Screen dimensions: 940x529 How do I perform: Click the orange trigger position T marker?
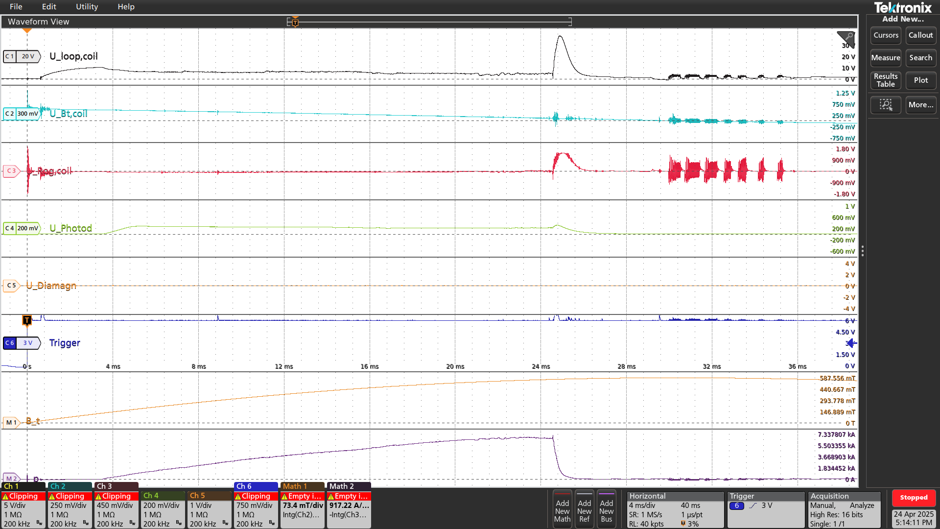27,320
